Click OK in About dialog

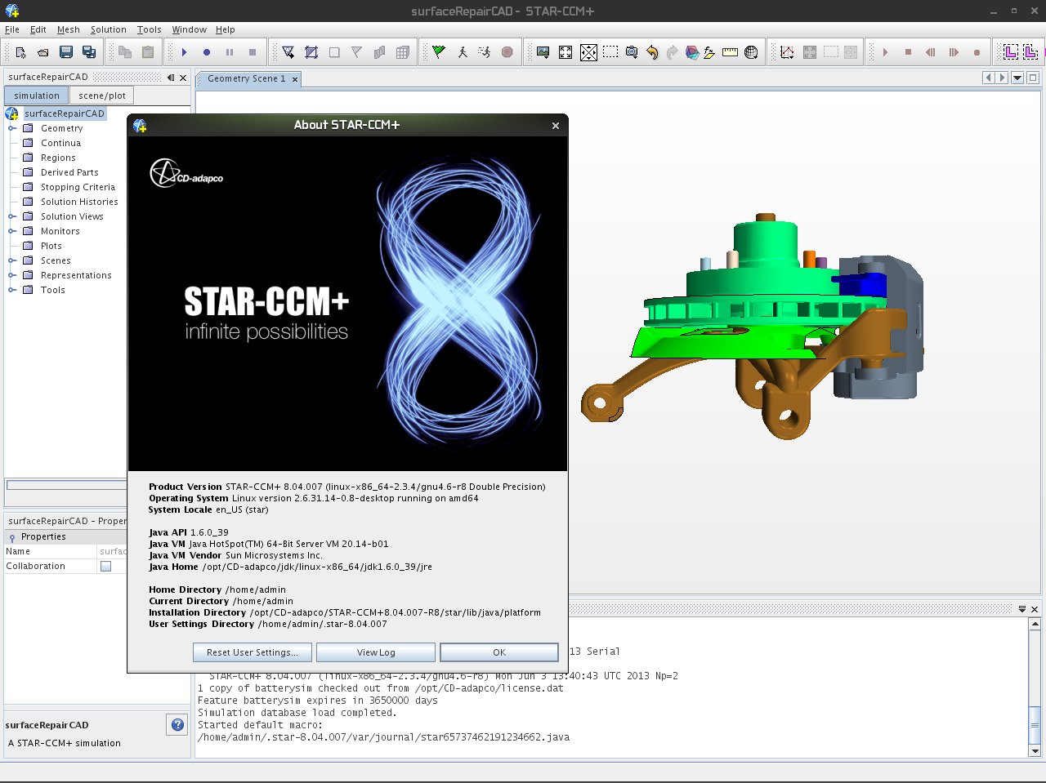click(x=499, y=652)
